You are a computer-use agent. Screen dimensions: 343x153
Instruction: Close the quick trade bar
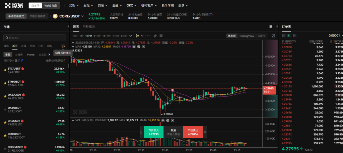tap(205, 132)
